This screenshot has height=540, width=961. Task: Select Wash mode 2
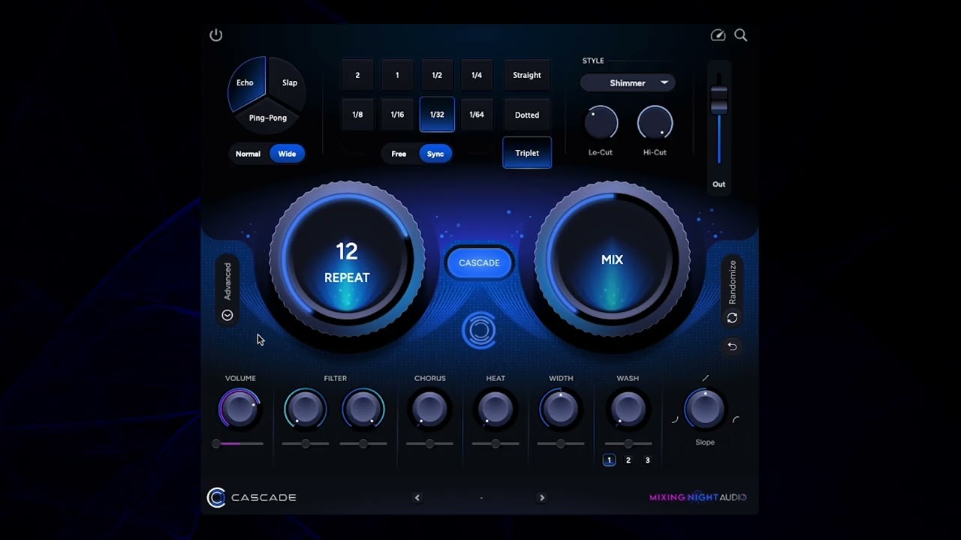point(628,460)
